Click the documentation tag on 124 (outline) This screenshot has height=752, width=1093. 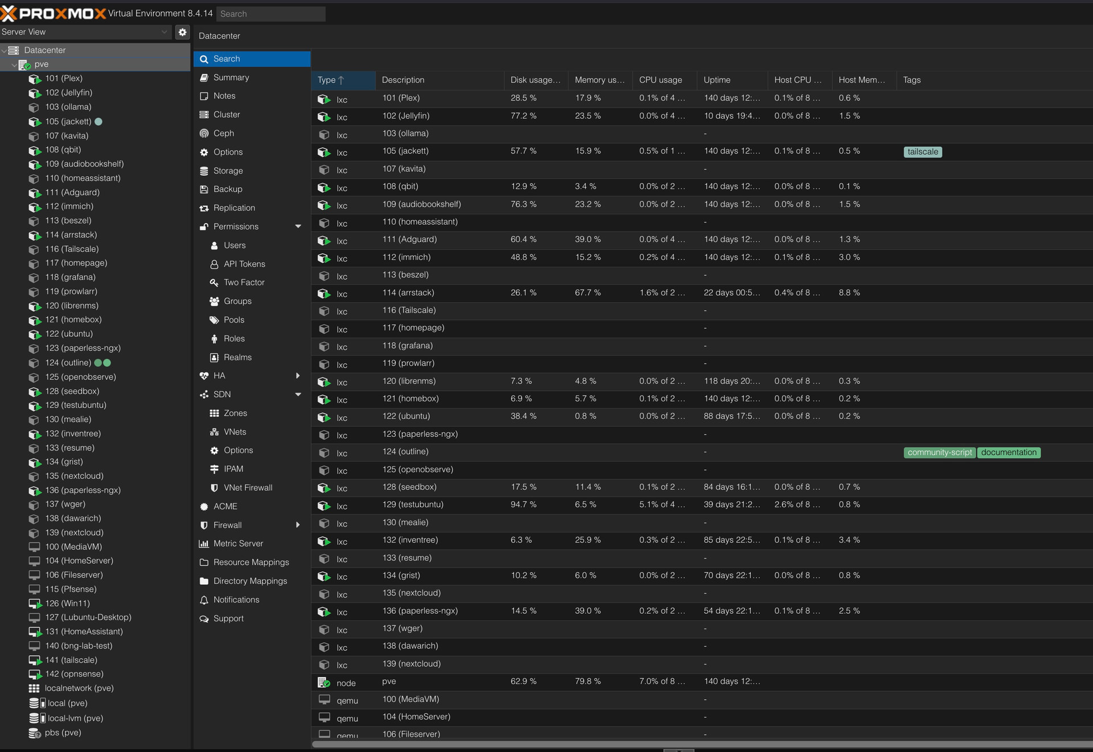click(1008, 453)
